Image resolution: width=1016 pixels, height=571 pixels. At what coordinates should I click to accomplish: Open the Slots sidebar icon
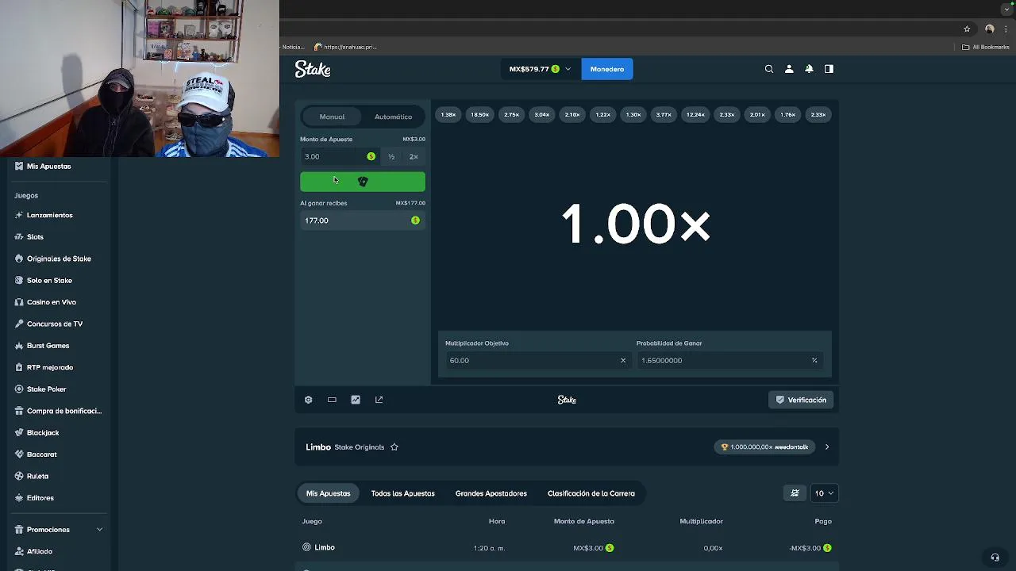pos(18,237)
